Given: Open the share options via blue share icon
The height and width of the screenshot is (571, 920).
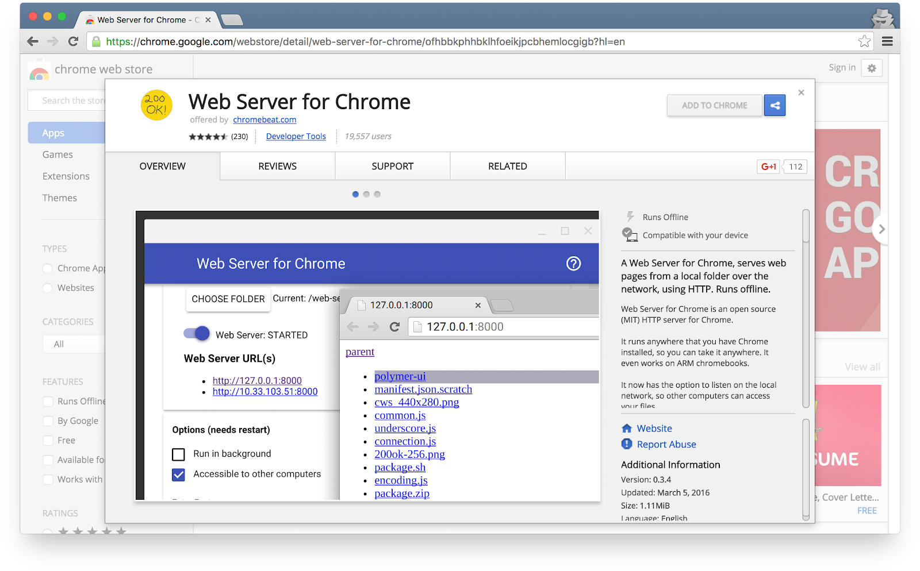Looking at the screenshot, I should [x=775, y=105].
